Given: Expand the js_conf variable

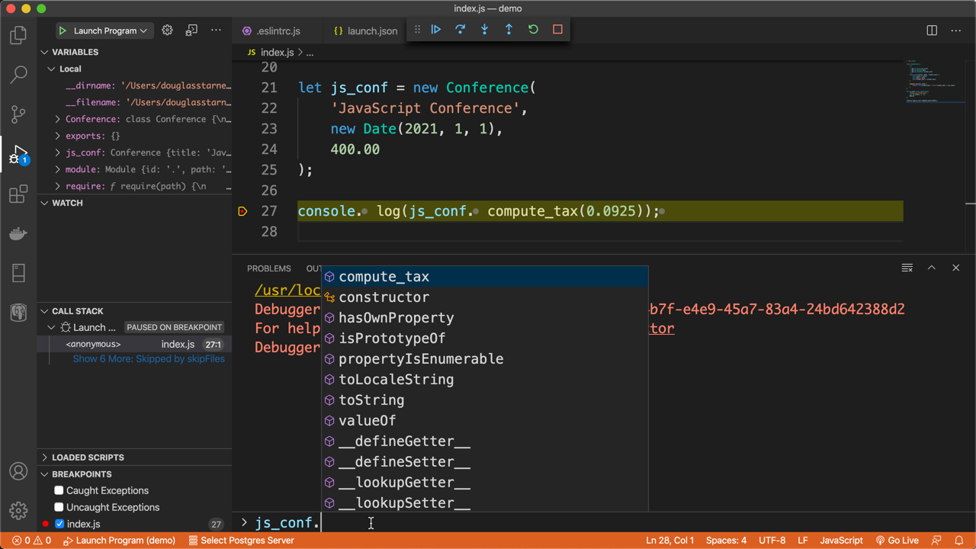Looking at the screenshot, I should point(58,152).
